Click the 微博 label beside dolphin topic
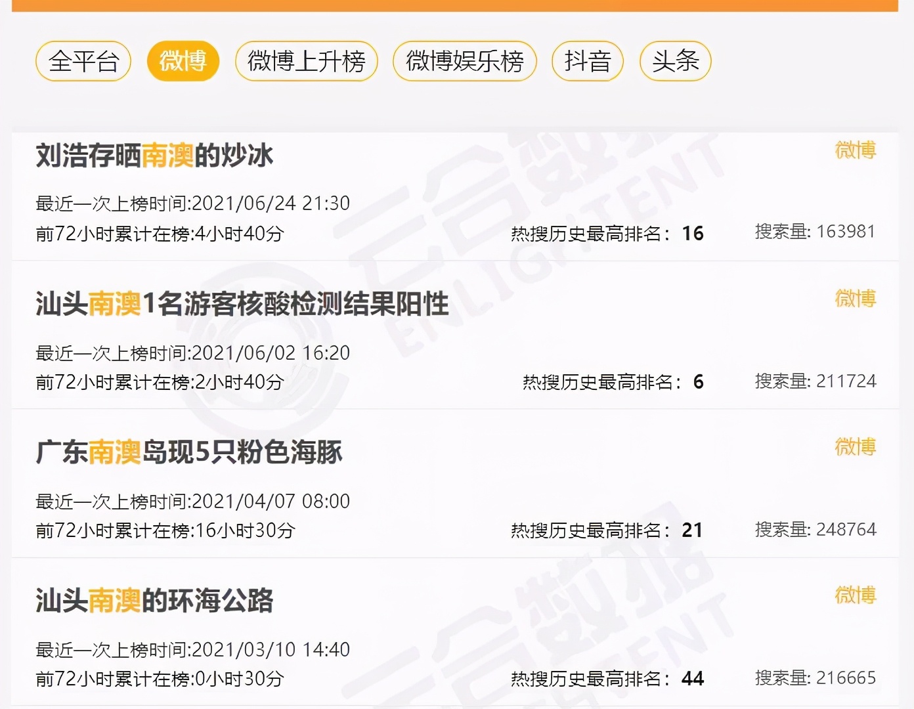914x709 pixels. [x=855, y=448]
